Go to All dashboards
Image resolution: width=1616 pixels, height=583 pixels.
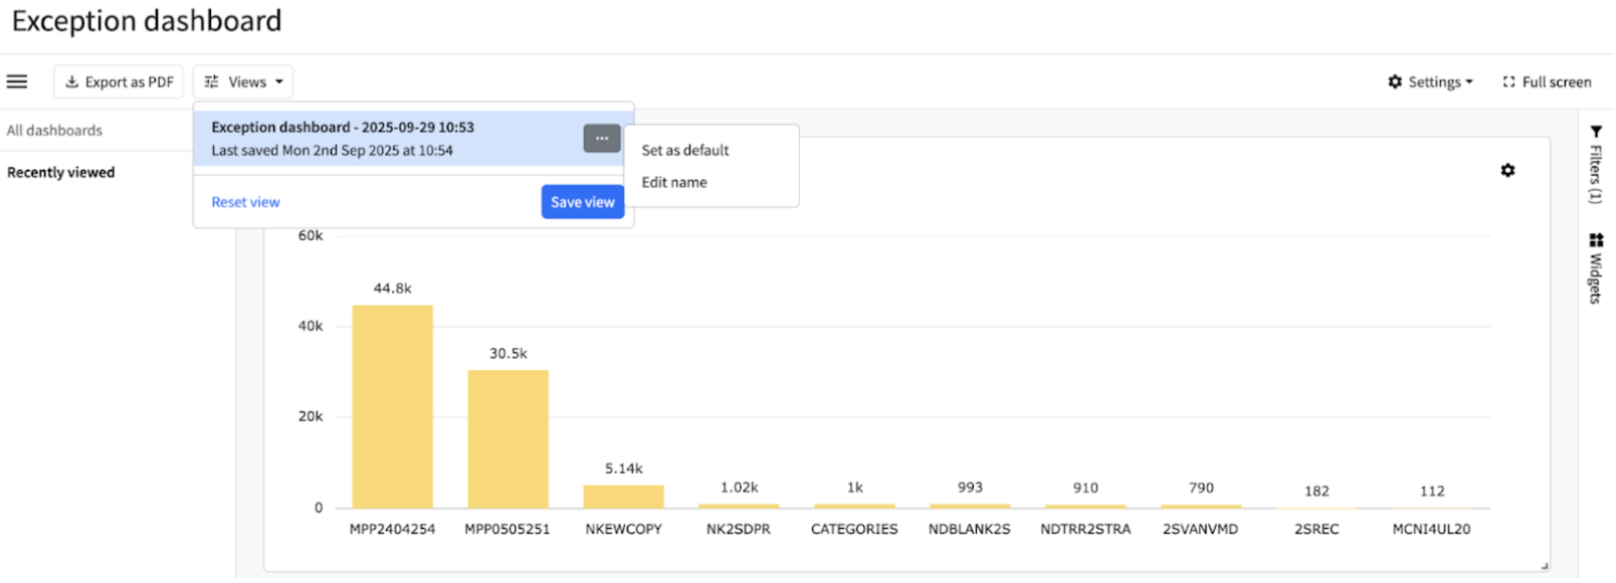[54, 130]
